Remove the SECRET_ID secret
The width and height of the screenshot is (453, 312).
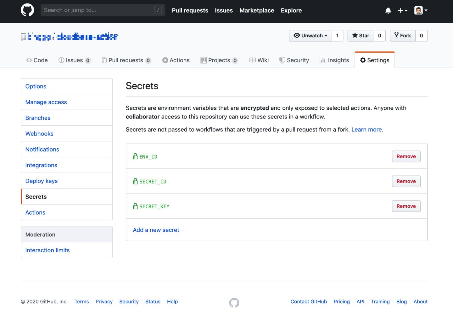406,181
